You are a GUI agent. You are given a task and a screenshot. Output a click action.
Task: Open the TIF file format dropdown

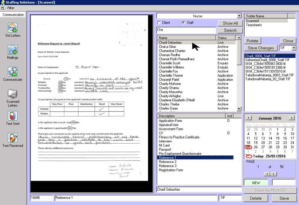pyautogui.click(x=293, y=48)
